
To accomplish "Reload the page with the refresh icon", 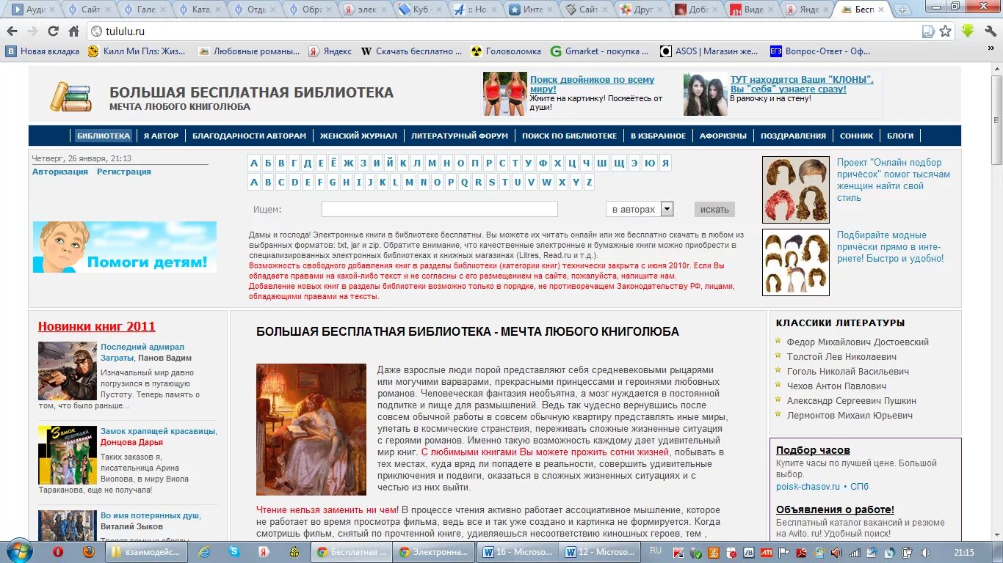I will tap(53, 32).
